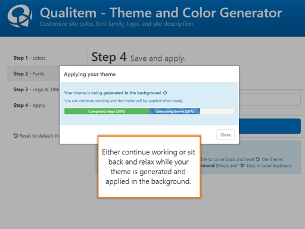Select Step 4 - Apply

tap(29, 106)
